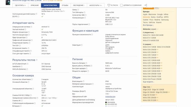Open the ГДЕ КУПИТЬ tab
The image size is (191, 107).
tap(20, 5)
